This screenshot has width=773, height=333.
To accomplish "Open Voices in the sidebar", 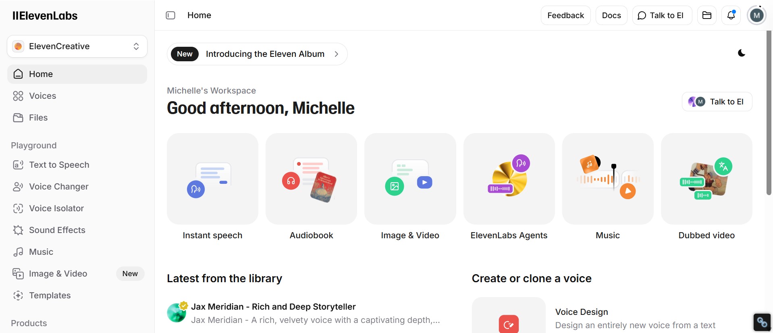I will pyautogui.click(x=77, y=96).
